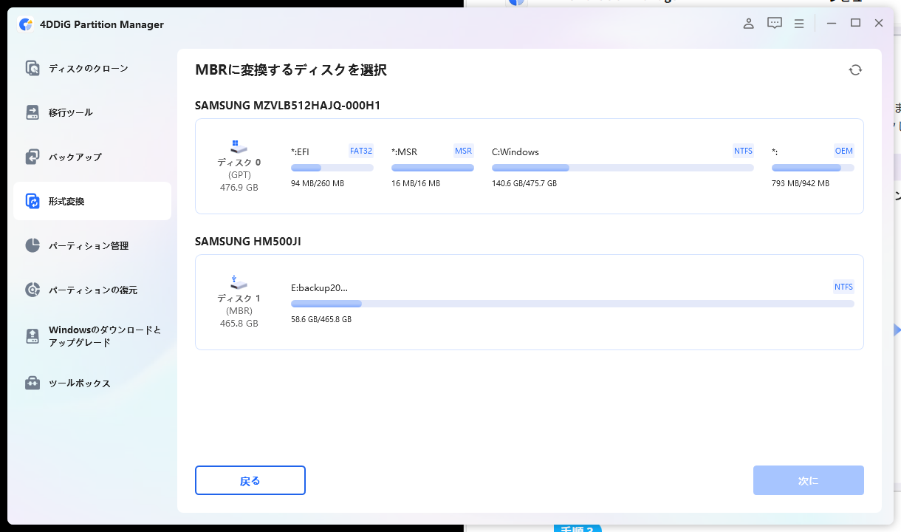Click the 476.9 GB disk capacity text

point(239,188)
